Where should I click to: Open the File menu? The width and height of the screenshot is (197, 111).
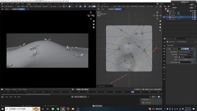tap(5, 4)
